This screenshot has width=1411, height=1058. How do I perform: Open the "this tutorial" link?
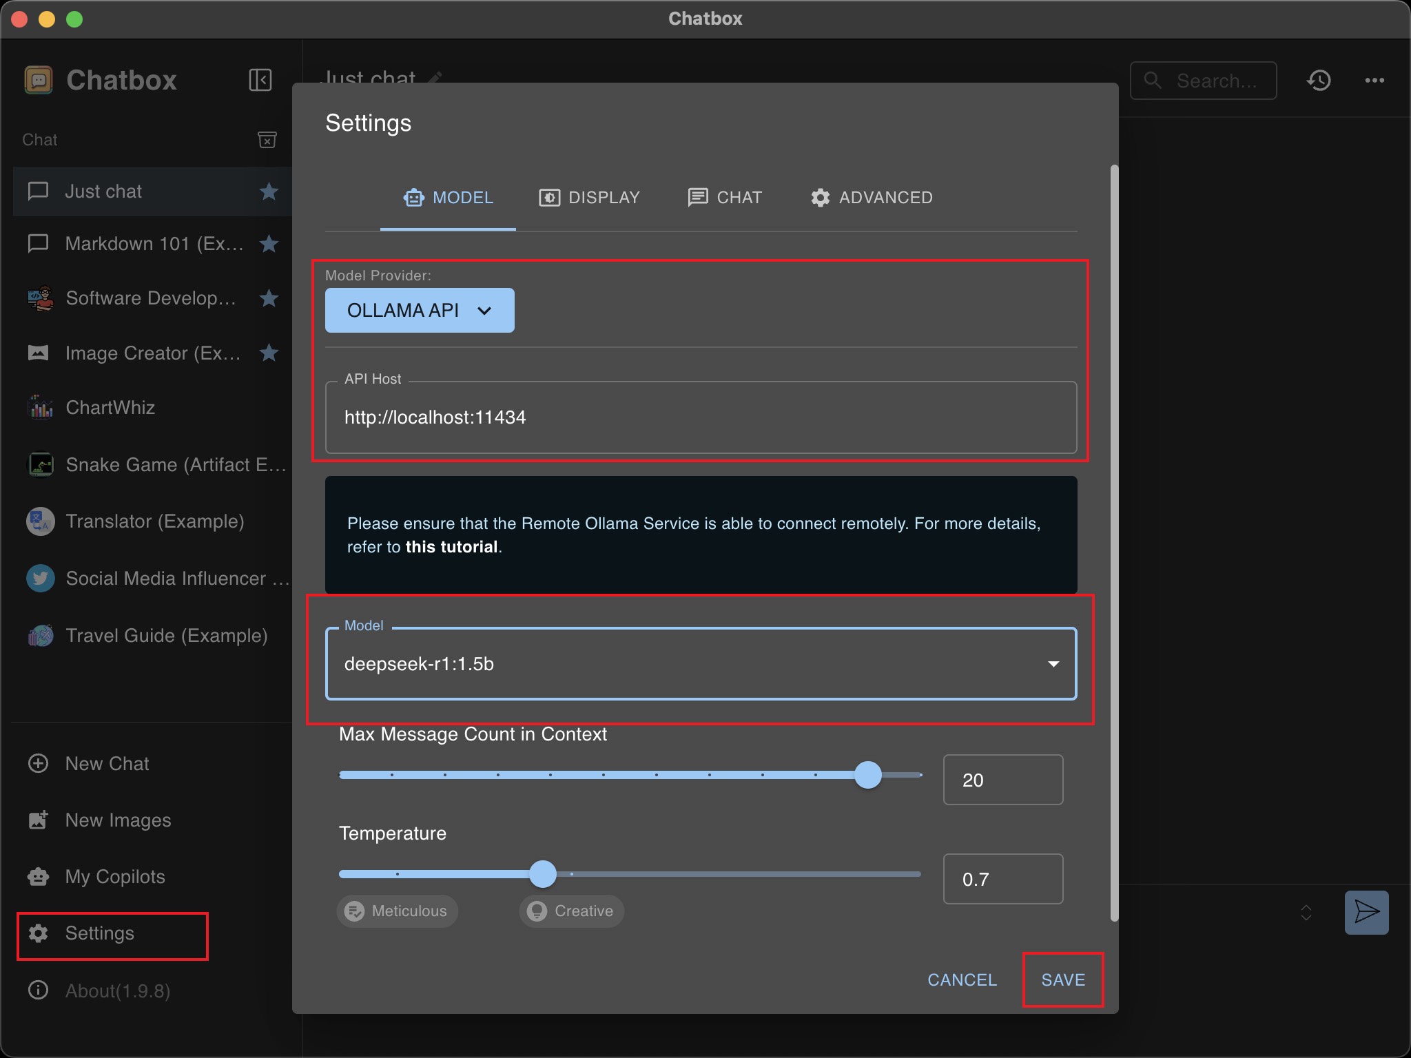(451, 547)
